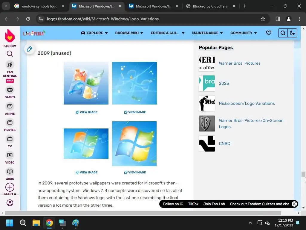Click the Fandom sidebar search magnifier
The image size is (306, 230).
click(x=10, y=54)
